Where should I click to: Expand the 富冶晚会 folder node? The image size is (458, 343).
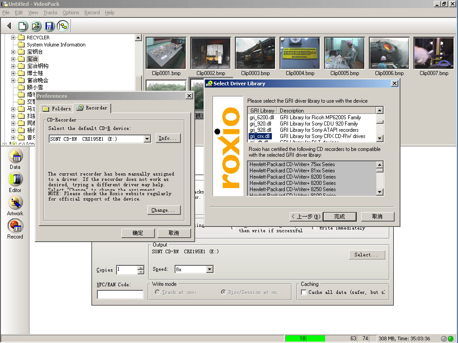(x=13, y=81)
